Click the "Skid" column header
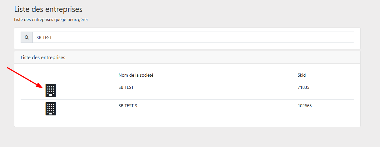Screen dimensions: 380x147 point(302,75)
